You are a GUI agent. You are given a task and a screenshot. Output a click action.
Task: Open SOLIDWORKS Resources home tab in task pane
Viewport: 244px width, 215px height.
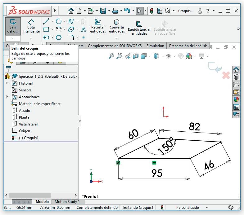236,70
